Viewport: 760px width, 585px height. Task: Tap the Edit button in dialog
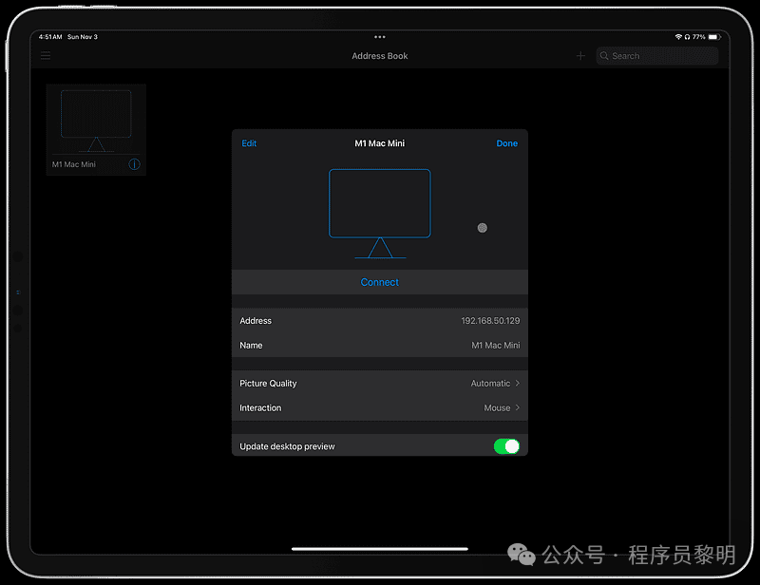[x=249, y=143]
